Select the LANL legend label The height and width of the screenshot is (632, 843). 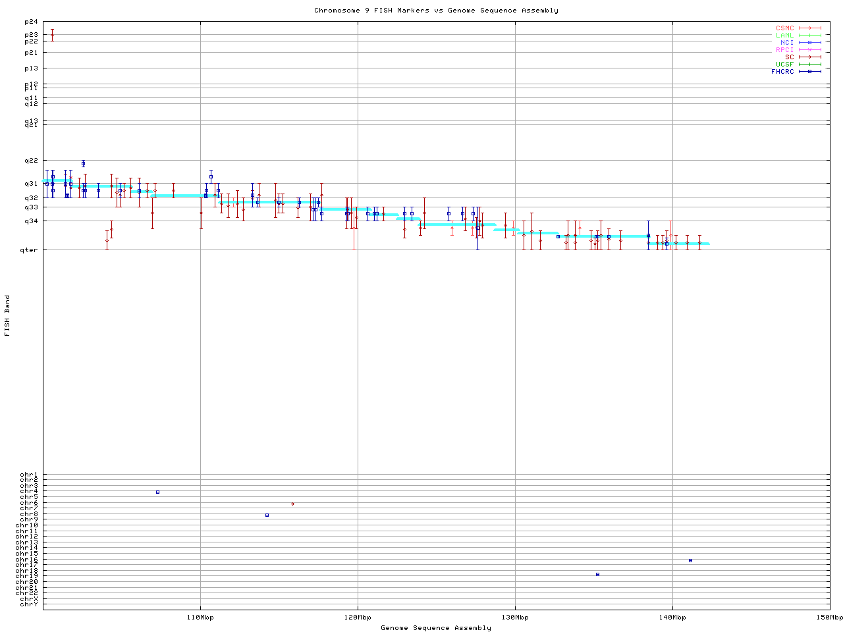coord(784,36)
